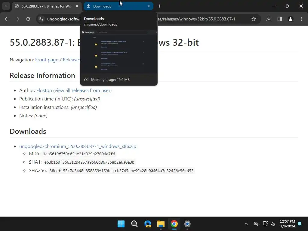
Task: Follow the Releases navigation link
Action: click(72, 60)
